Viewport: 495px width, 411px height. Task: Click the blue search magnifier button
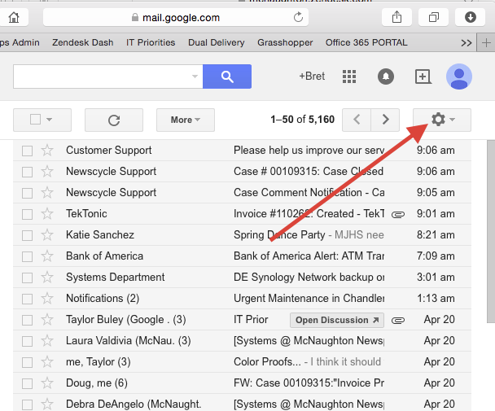(227, 77)
